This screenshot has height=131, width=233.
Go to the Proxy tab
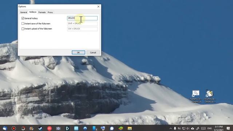50,12
